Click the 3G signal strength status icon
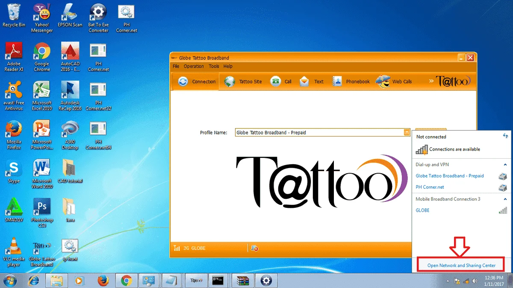 (x=177, y=248)
